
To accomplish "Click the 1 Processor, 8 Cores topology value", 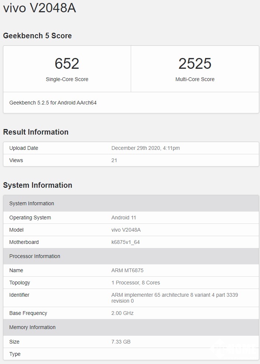I will [136, 283].
